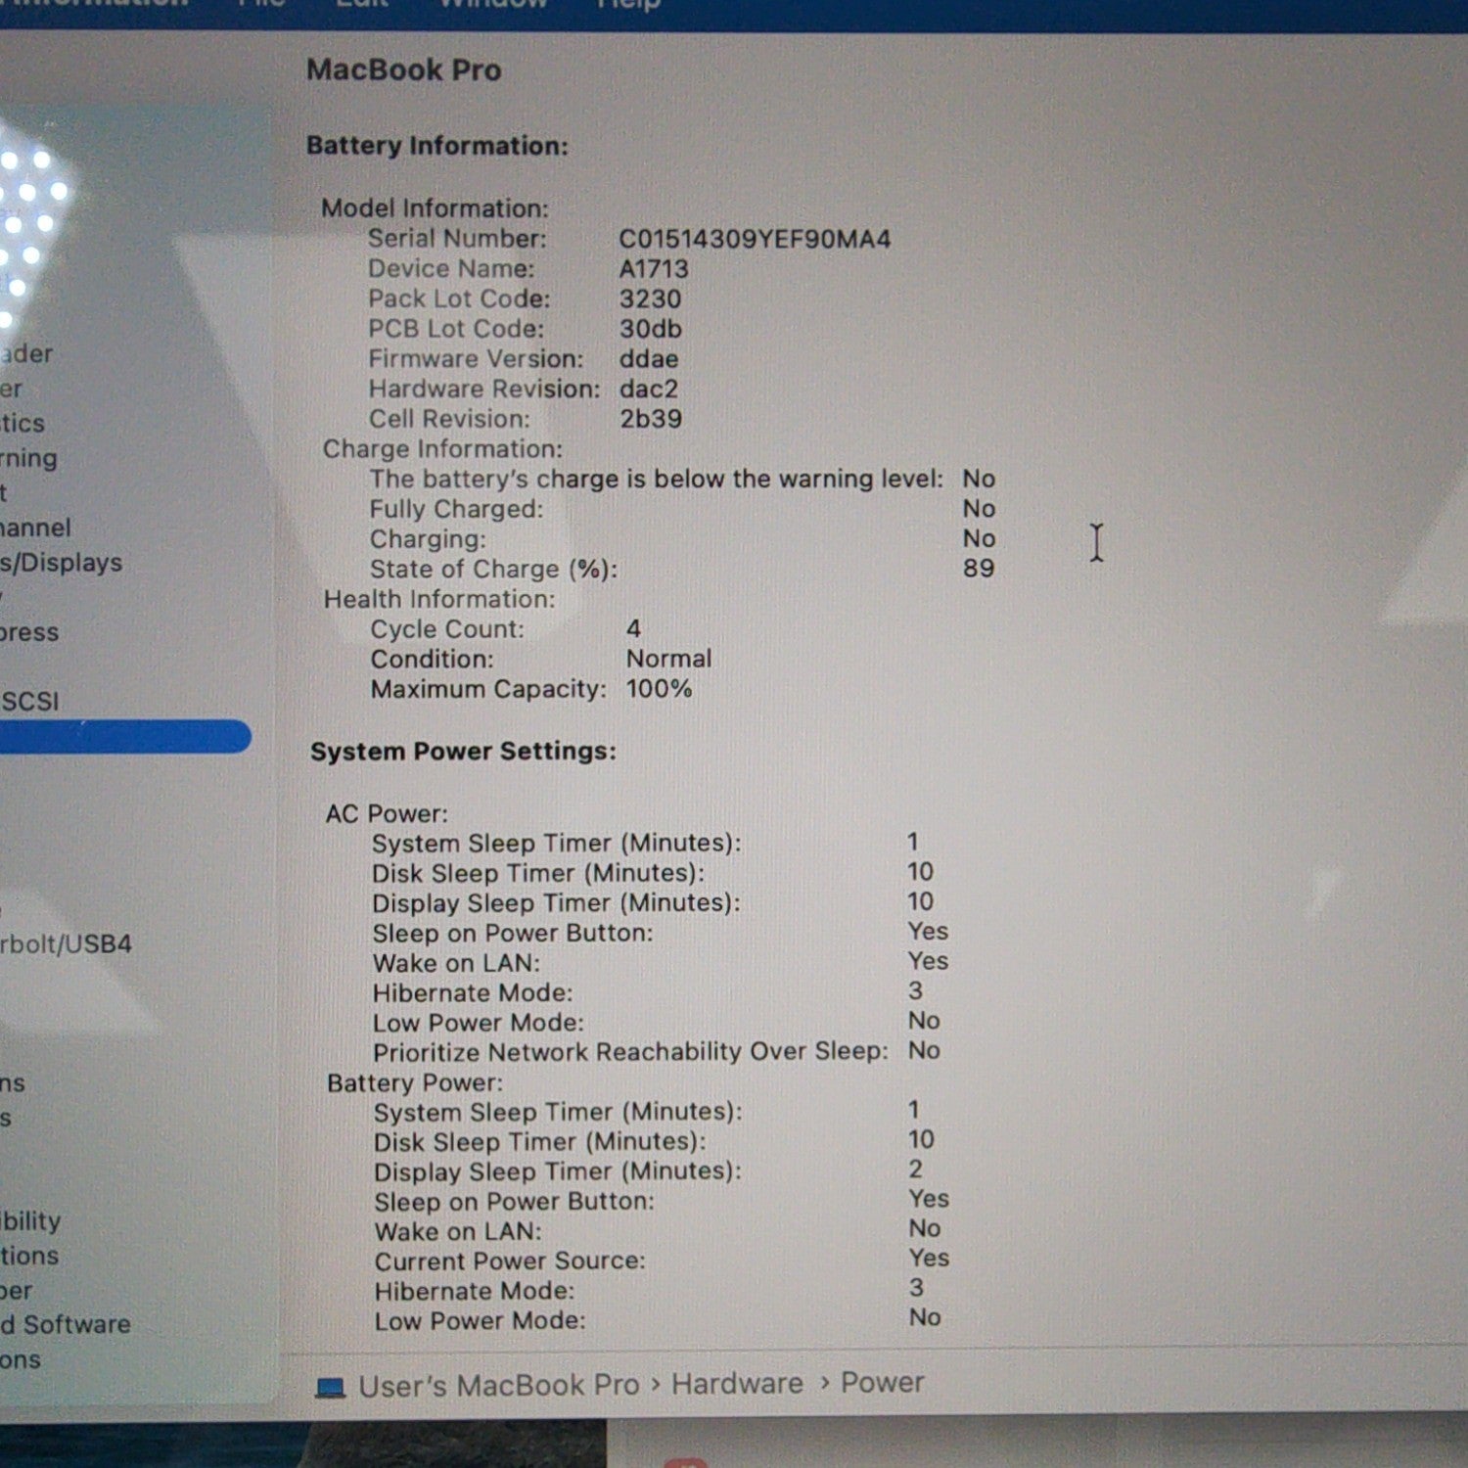The height and width of the screenshot is (1468, 1468).
Task: Click the Charging value No
Action: point(979,538)
